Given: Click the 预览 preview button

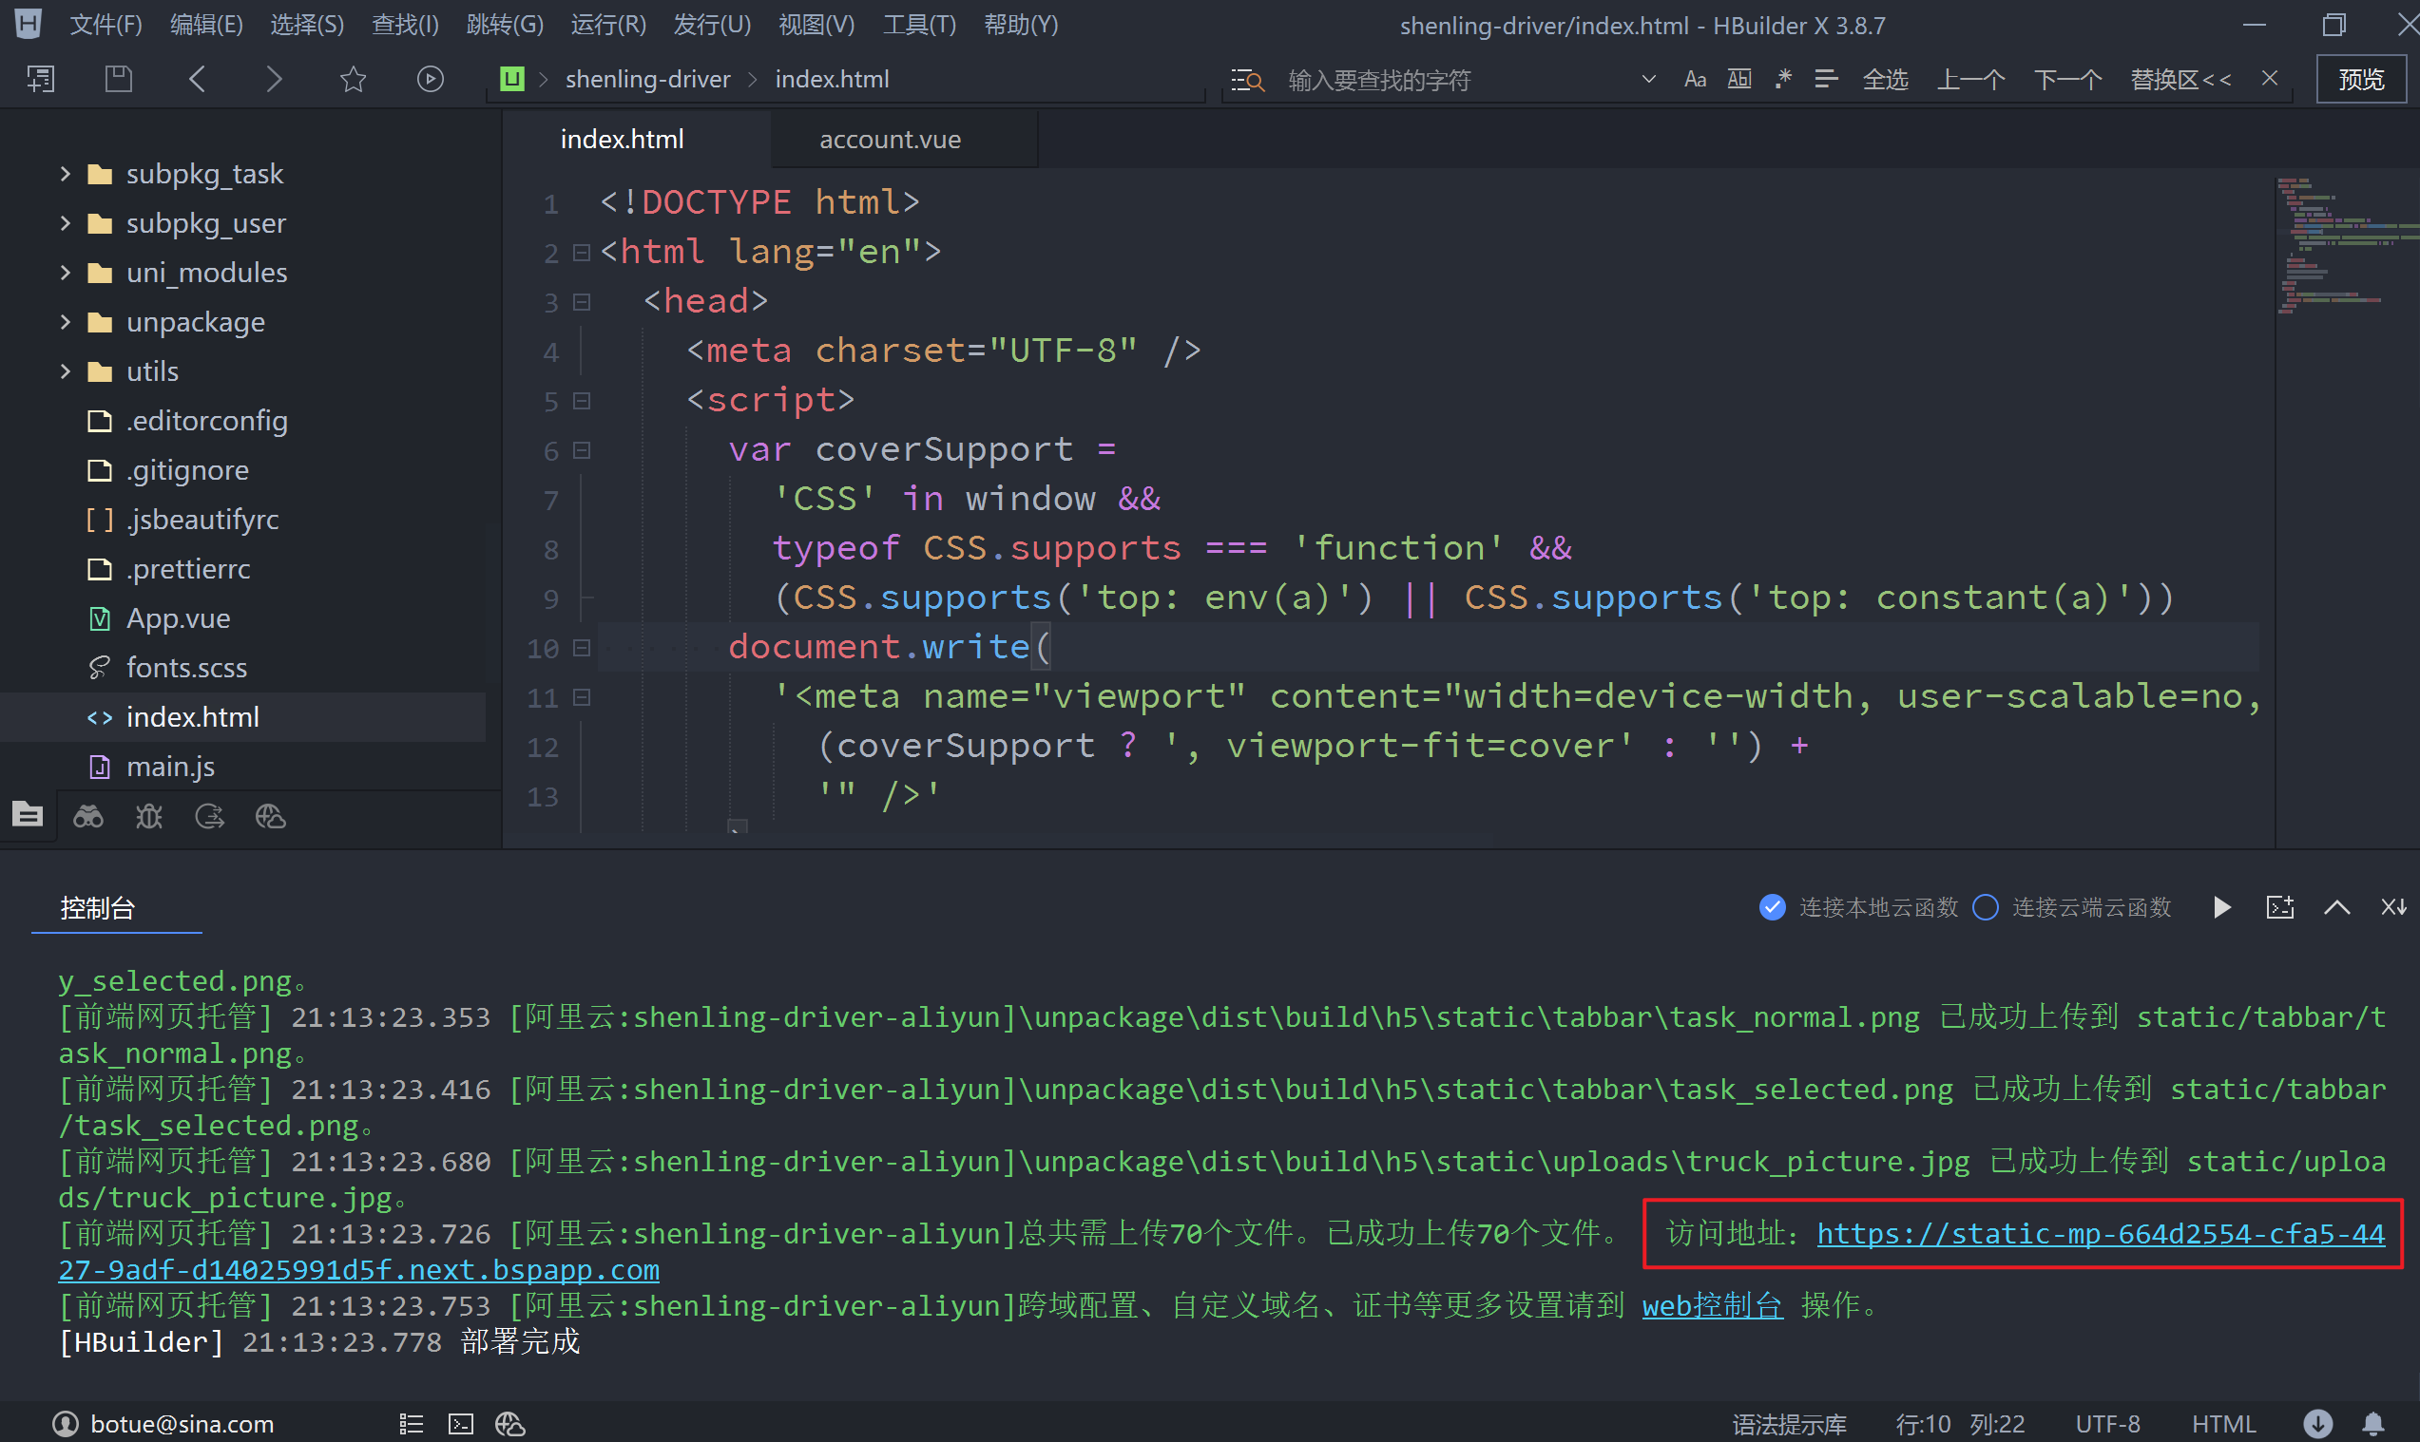Looking at the screenshot, I should [2361, 79].
